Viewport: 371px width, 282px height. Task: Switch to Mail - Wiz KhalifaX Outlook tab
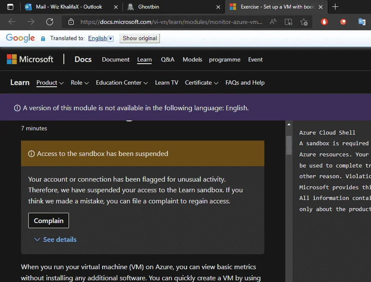coord(69,7)
